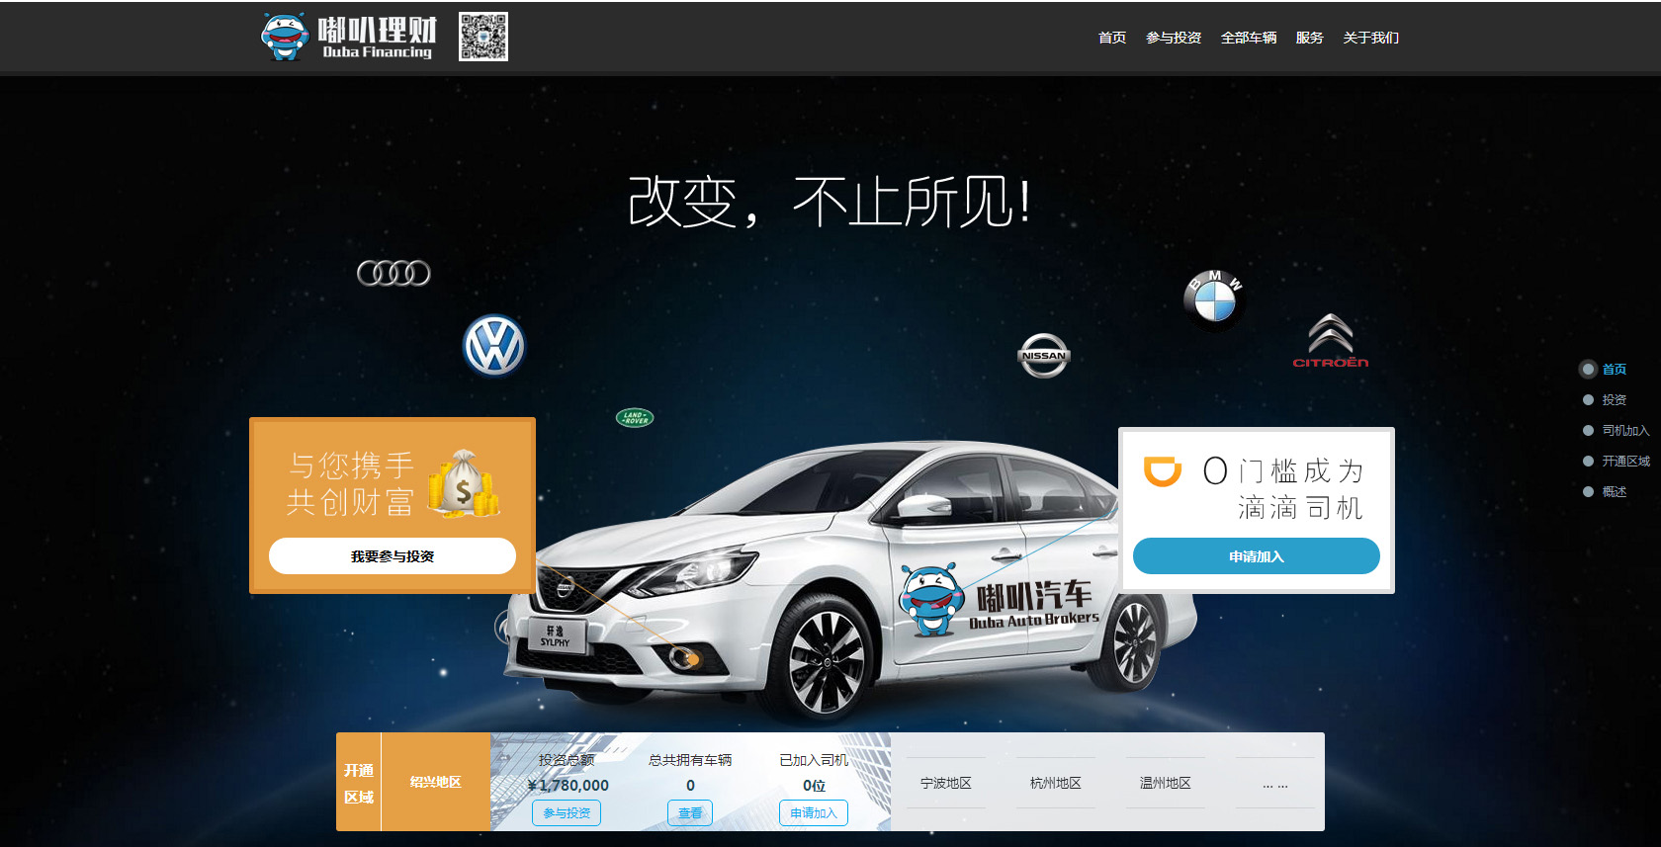Viewport: 1661px width, 847px height.
Task: Switch to 绍兴地区 region tab
Action: [436, 782]
